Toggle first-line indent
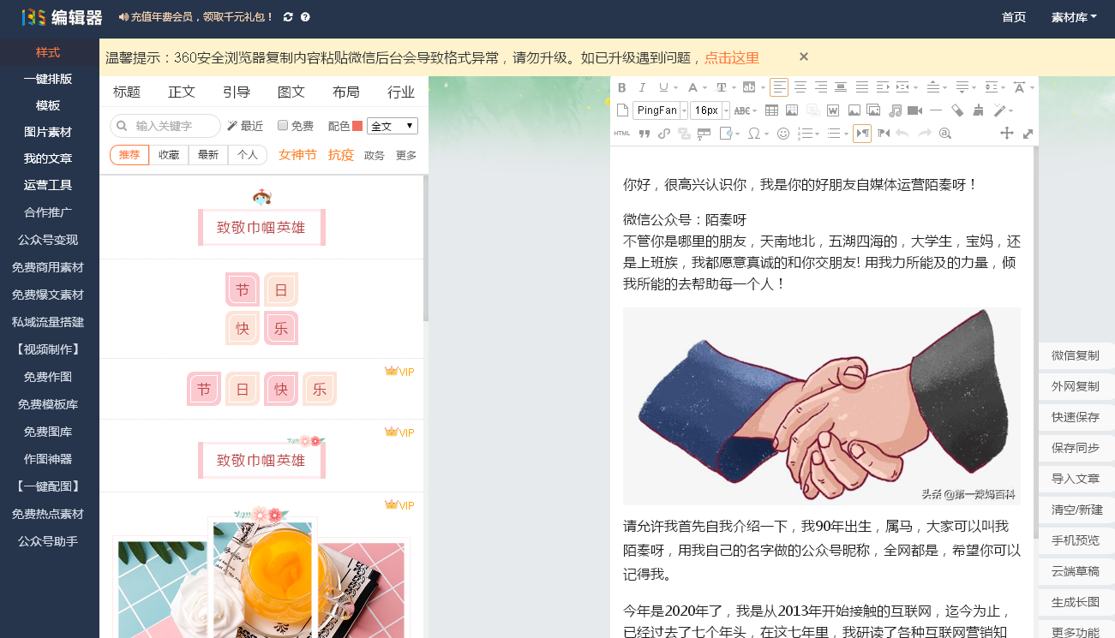 [883, 87]
